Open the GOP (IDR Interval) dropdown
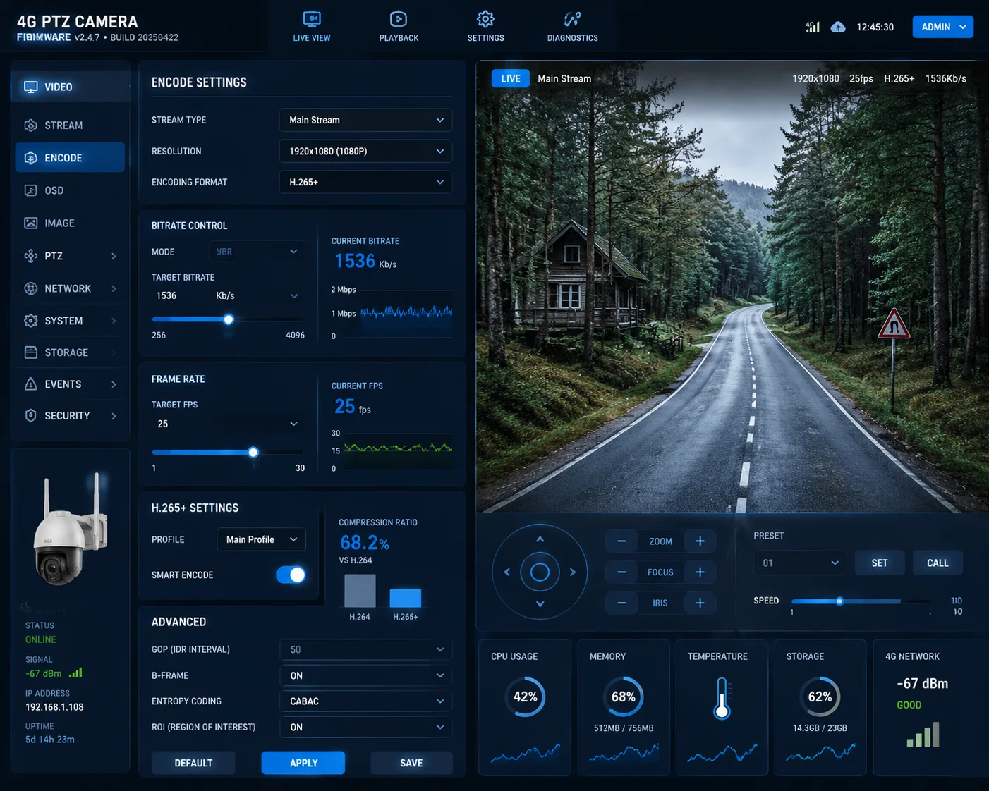Screen dimensions: 989x791 365,649
